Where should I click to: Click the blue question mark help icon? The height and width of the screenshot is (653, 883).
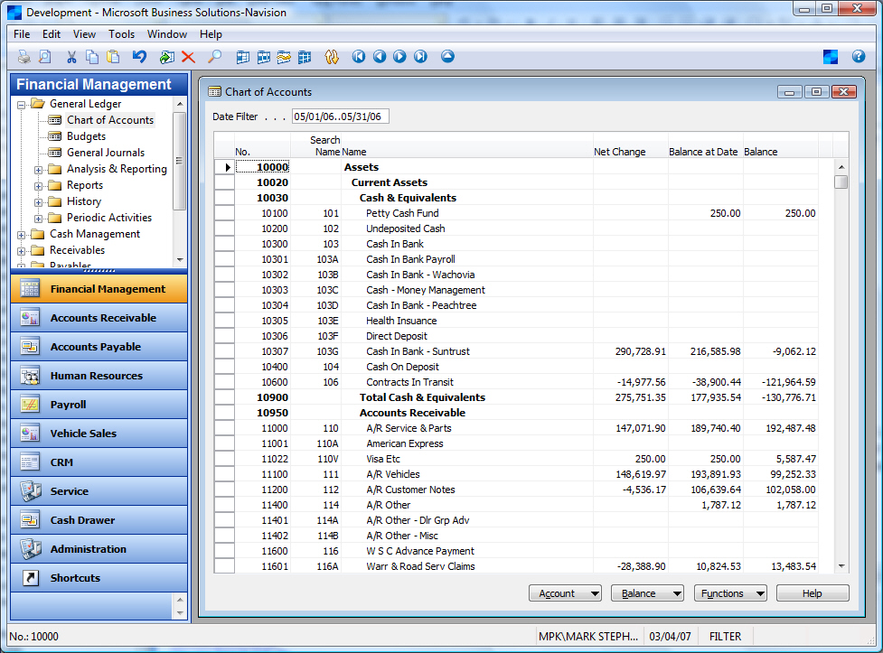859,56
